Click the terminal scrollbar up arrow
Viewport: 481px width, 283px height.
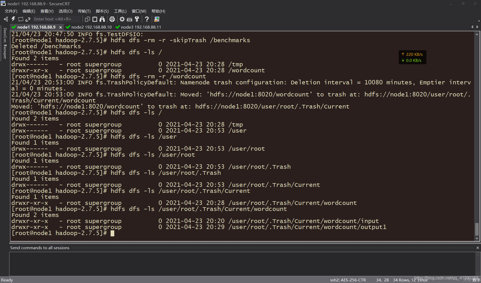click(x=477, y=34)
